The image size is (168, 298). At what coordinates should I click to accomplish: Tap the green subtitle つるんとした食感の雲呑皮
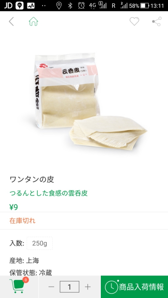[x=49, y=193]
